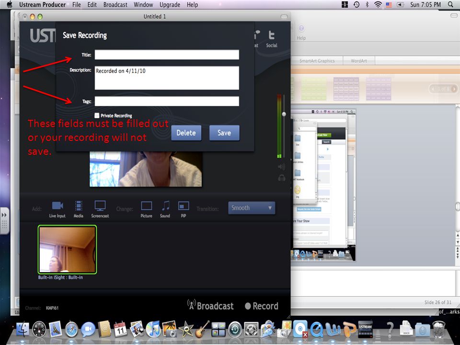Launch iTunes from the Dock
Image resolution: width=460 pixels, height=345 pixels.
(x=153, y=329)
